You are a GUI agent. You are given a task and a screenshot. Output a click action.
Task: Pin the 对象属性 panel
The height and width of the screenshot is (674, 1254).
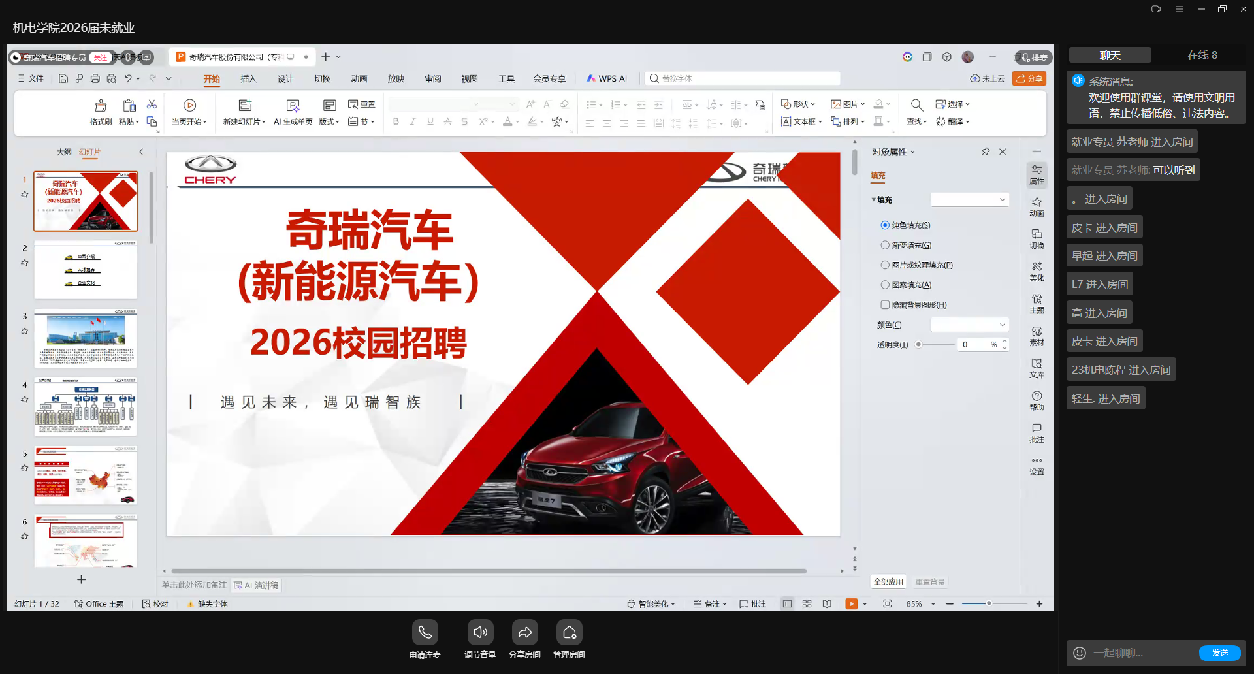click(985, 152)
